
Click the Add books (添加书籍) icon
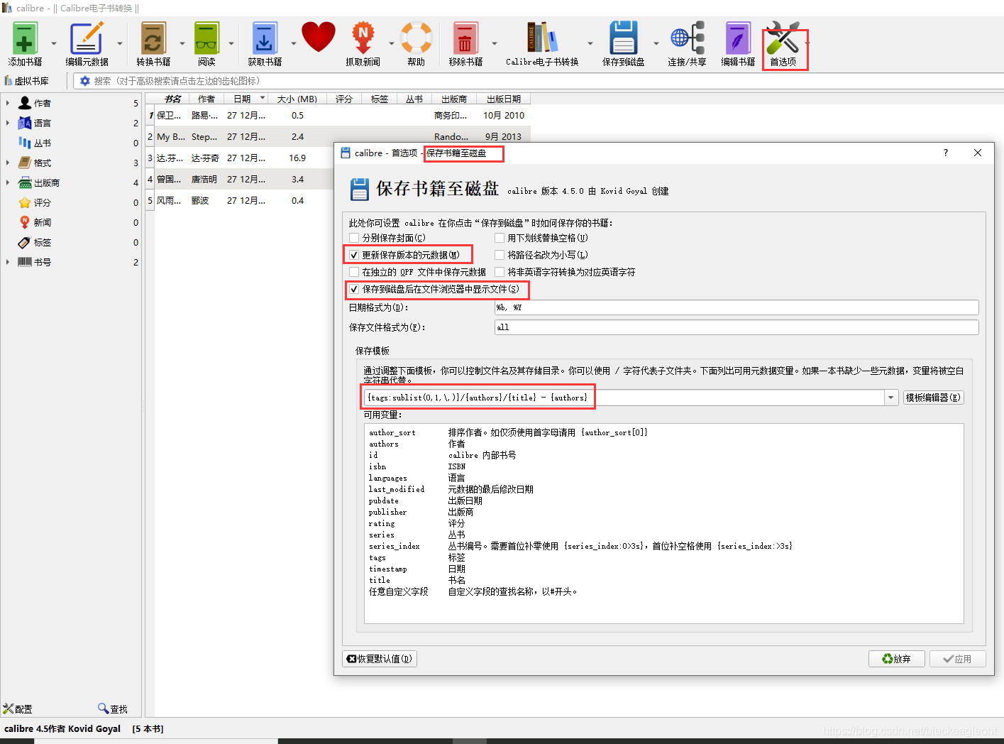point(24,38)
